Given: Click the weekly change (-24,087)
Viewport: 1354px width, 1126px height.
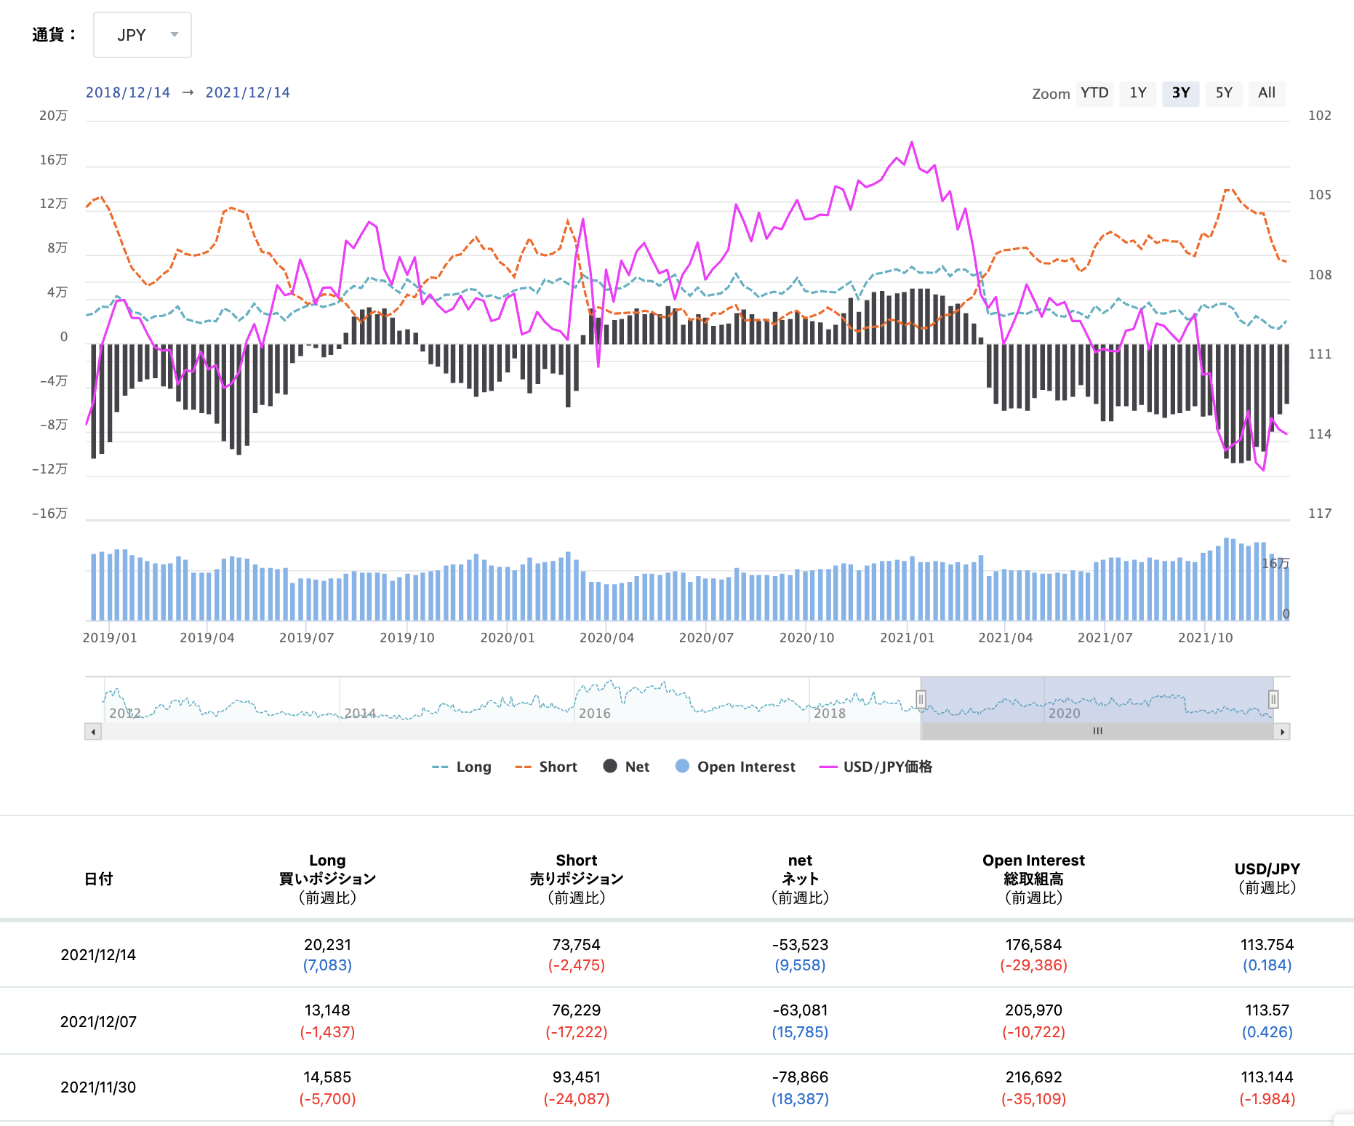Looking at the screenshot, I should point(577,1099).
